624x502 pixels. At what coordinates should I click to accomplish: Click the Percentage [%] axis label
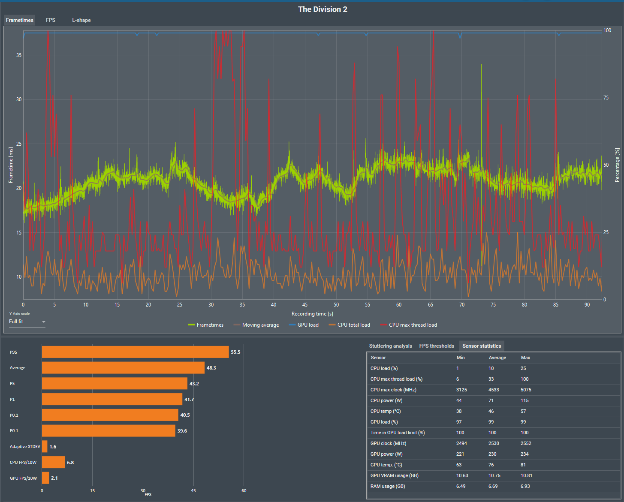[617, 165]
